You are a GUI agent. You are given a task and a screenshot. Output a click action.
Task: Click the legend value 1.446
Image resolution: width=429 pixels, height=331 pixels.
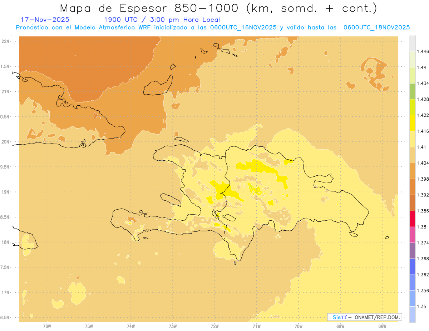point(423,51)
